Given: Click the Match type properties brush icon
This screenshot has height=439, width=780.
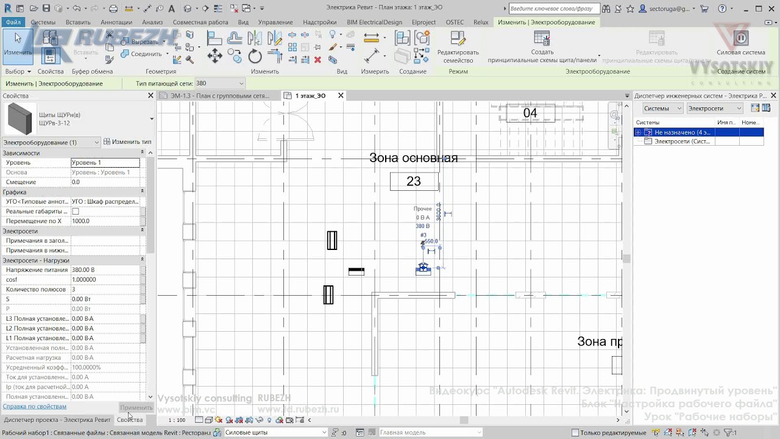Looking at the screenshot, I should point(110,60).
